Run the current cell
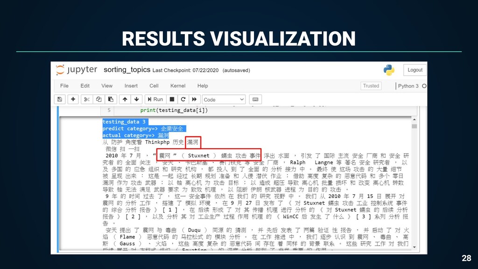Image resolution: width=478 pixels, height=269 pixels. pos(155,99)
